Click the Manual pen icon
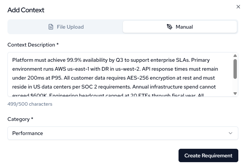The width and height of the screenshot is (245, 167). 170,27
